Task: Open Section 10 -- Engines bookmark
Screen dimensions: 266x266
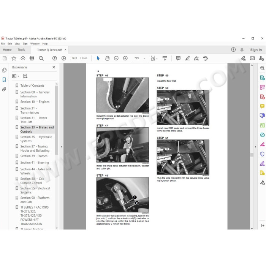Action: point(35,102)
